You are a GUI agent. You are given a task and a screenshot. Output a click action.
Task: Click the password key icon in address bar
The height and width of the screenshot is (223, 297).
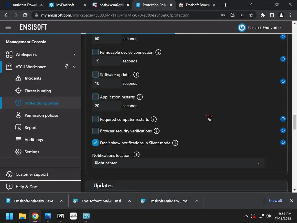click(x=223, y=15)
